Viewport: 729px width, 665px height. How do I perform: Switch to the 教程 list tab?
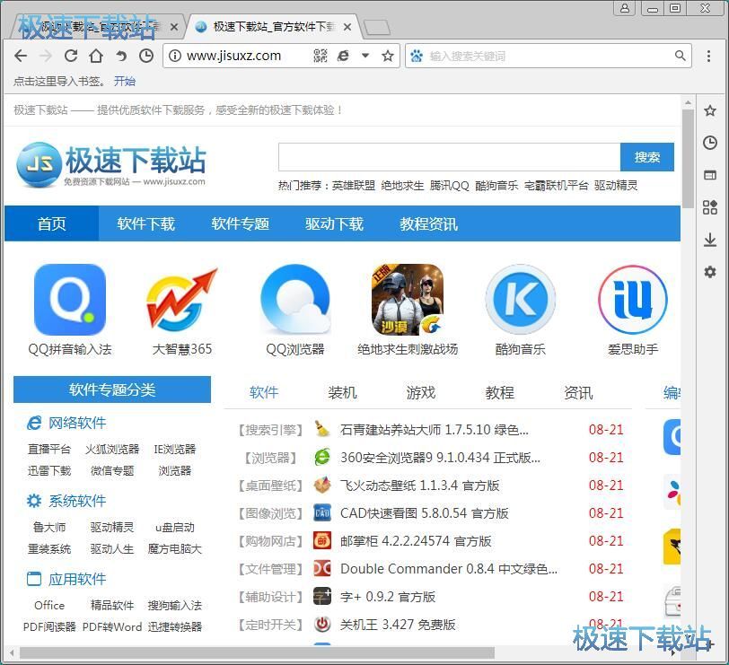pyautogui.click(x=500, y=393)
